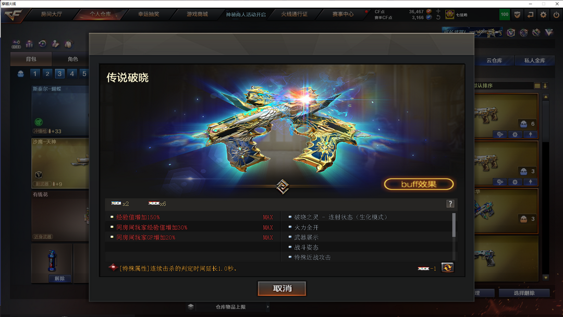Toggle the OFF key switch icon

[16, 44]
